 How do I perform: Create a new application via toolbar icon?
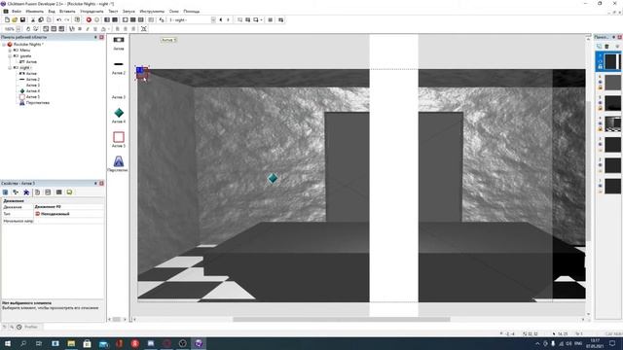[x=7, y=19]
